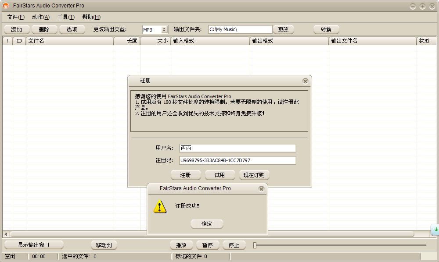Click the 播放 play button
The image size is (439, 262).
coord(181,245)
